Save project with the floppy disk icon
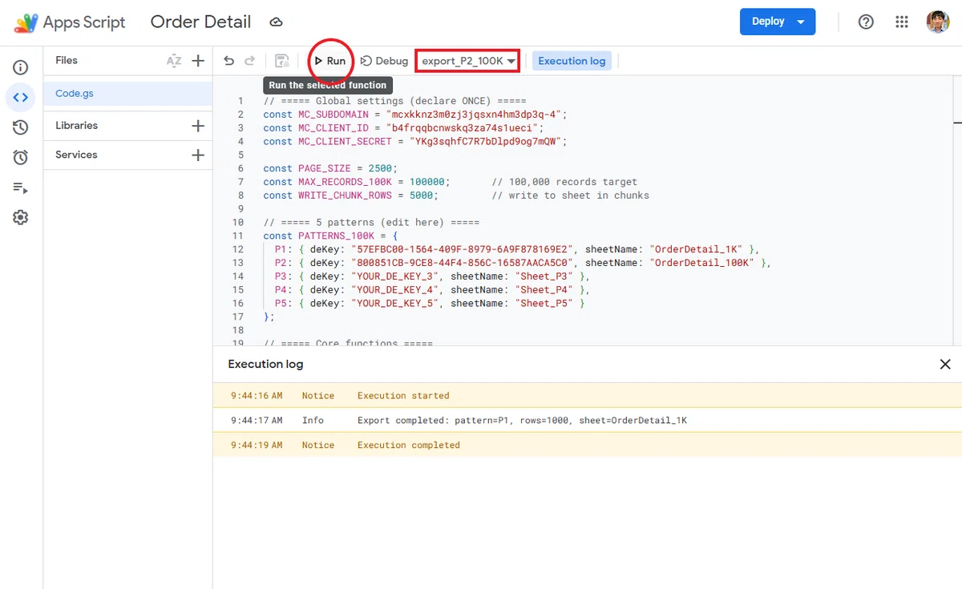Image resolution: width=962 pixels, height=589 pixels. [x=282, y=61]
